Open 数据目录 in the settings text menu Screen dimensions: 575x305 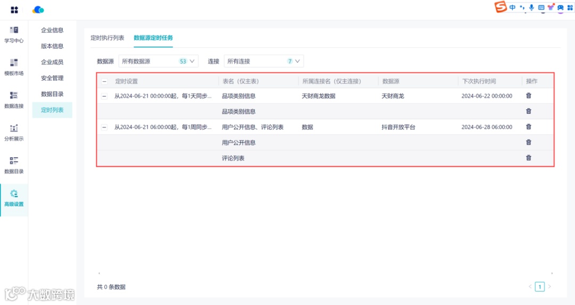click(x=52, y=94)
